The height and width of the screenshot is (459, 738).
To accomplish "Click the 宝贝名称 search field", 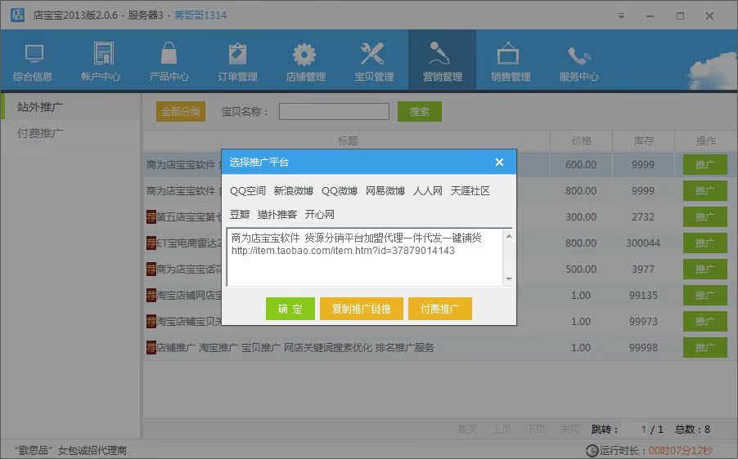I will [334, 111].
